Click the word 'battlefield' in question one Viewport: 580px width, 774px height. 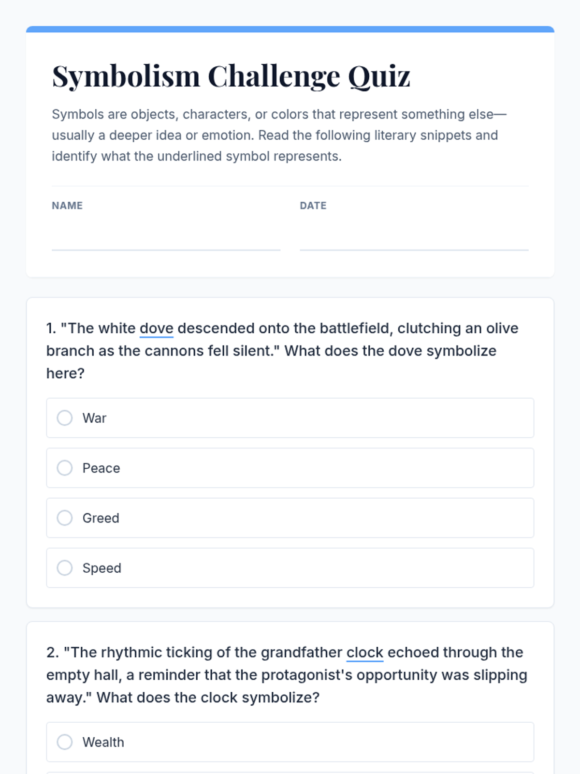point(356,328)
